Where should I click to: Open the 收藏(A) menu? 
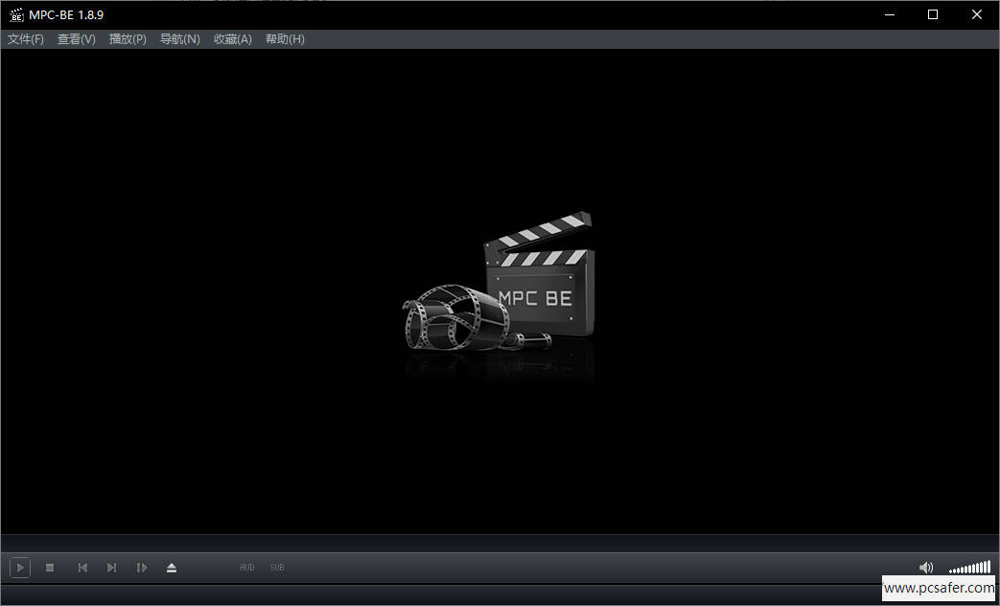[x=231, y=38]
